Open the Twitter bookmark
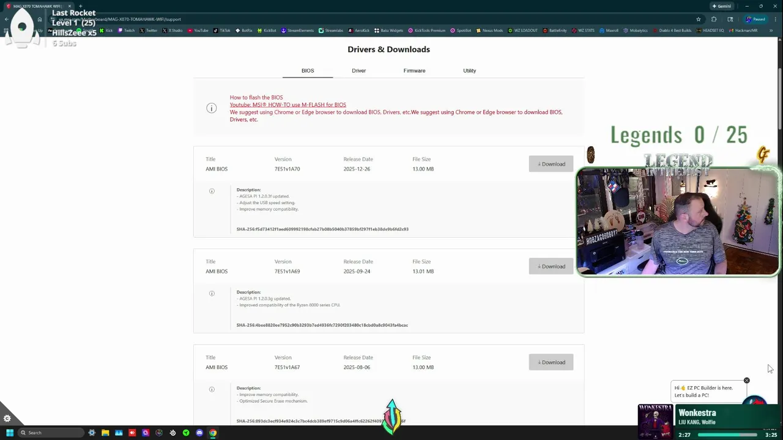Image resolution: width=783 pixels, height=440 pixels. point(149,31)
